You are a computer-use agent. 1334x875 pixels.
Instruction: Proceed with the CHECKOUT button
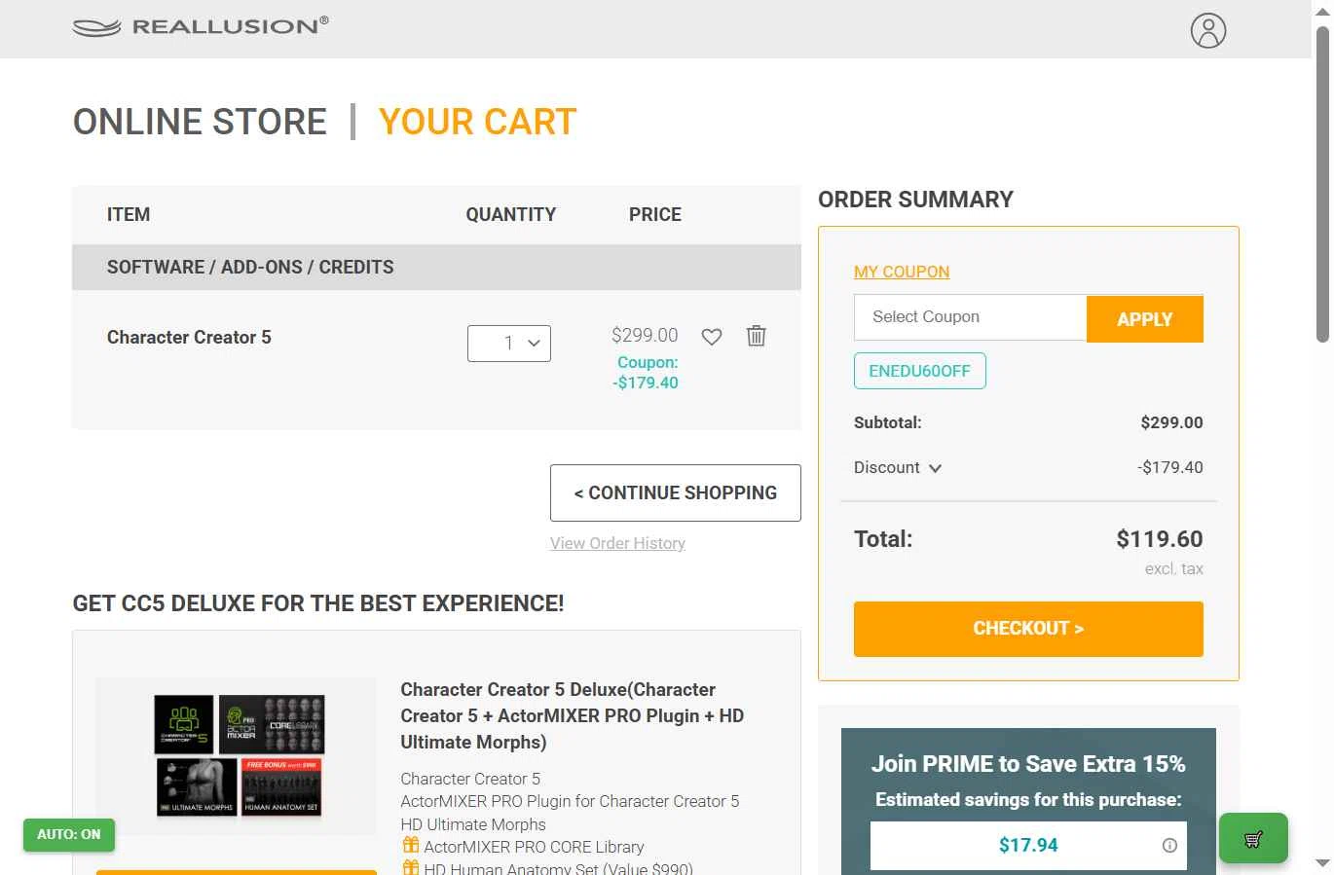(1028, 629)
